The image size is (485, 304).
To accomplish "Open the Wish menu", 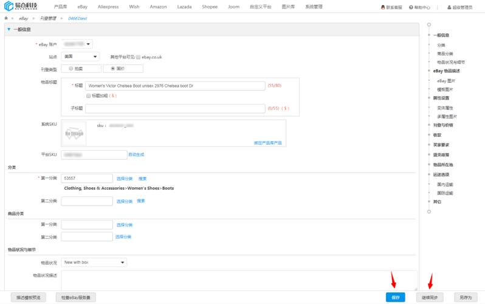I will 134,7.
